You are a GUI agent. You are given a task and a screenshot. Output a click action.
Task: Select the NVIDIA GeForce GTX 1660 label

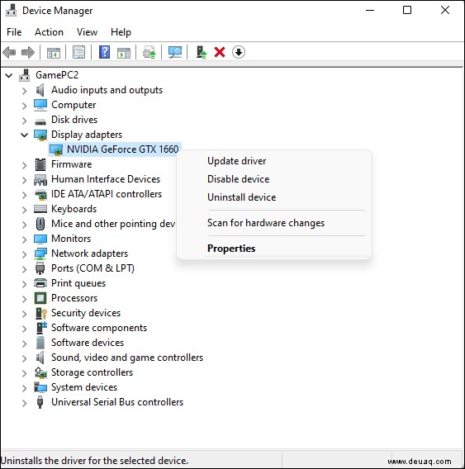(x=122, y=149)
